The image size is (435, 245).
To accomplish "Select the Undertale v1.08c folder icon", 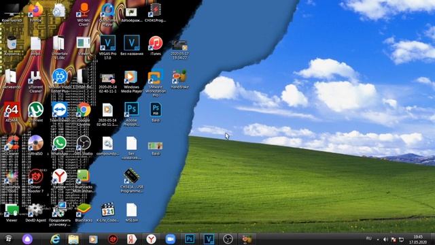I will tap(59, 48).
